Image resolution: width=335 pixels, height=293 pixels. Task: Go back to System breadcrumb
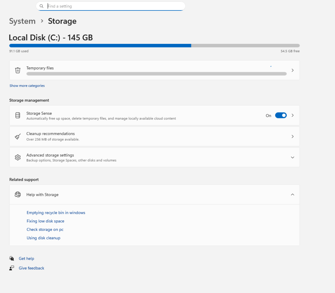tap(22, 21)
